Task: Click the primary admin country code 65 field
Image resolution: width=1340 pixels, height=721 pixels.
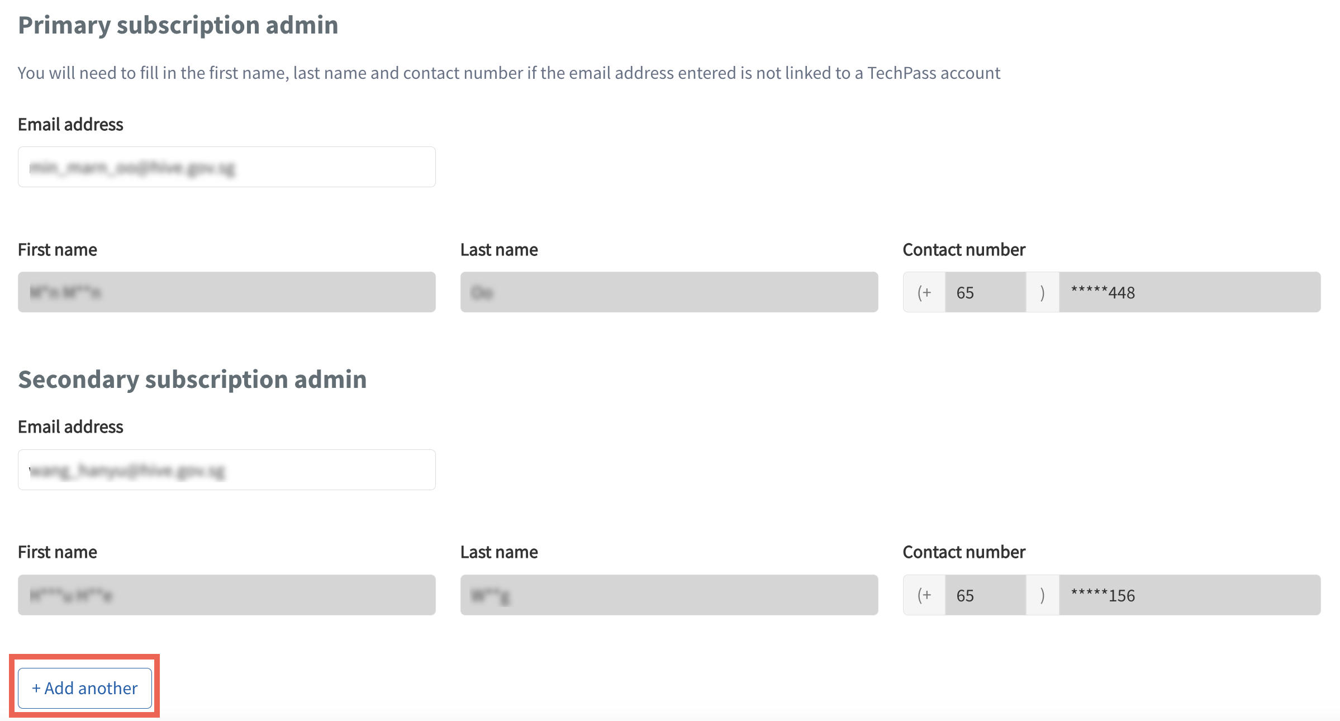Action: coord(985,292)
